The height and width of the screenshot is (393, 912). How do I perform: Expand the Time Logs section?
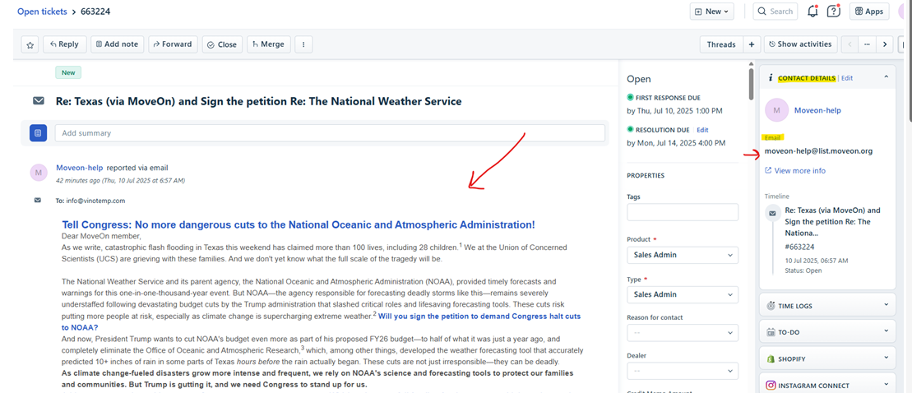coord(887,305)
